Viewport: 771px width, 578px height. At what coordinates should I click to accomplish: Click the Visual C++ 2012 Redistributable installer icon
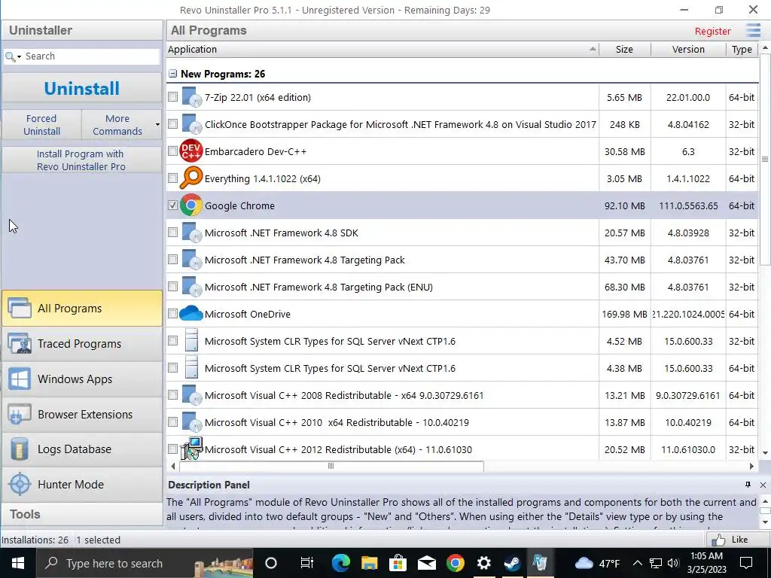pyautogui.click(x=192, y=449)
